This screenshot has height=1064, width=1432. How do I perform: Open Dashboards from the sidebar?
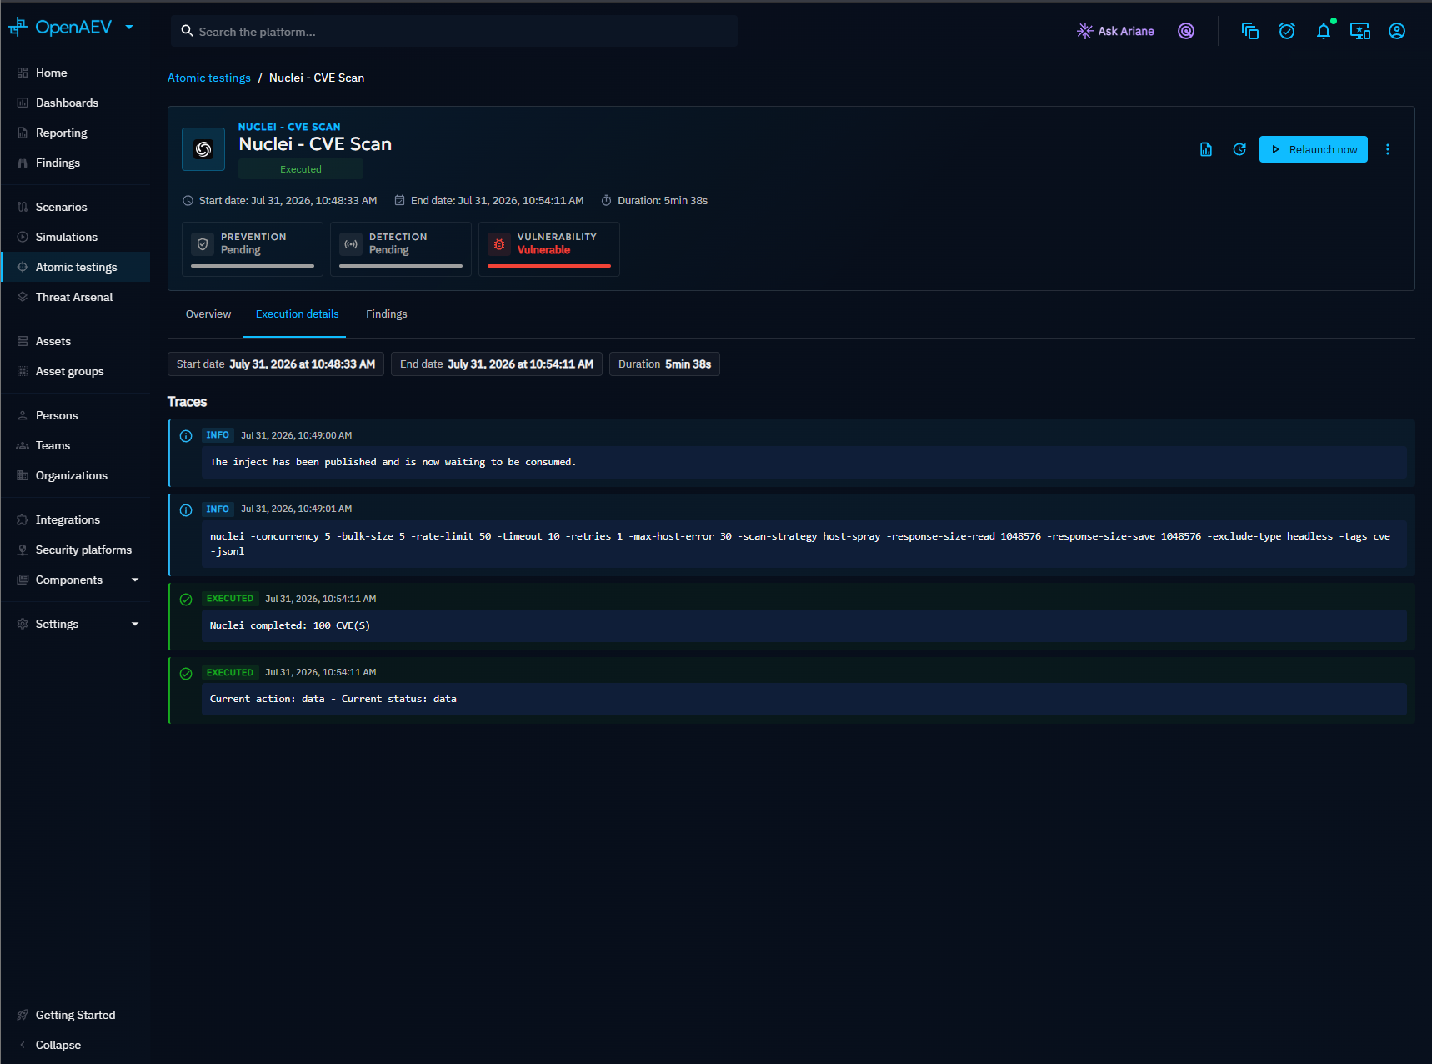tap(75, 103)
